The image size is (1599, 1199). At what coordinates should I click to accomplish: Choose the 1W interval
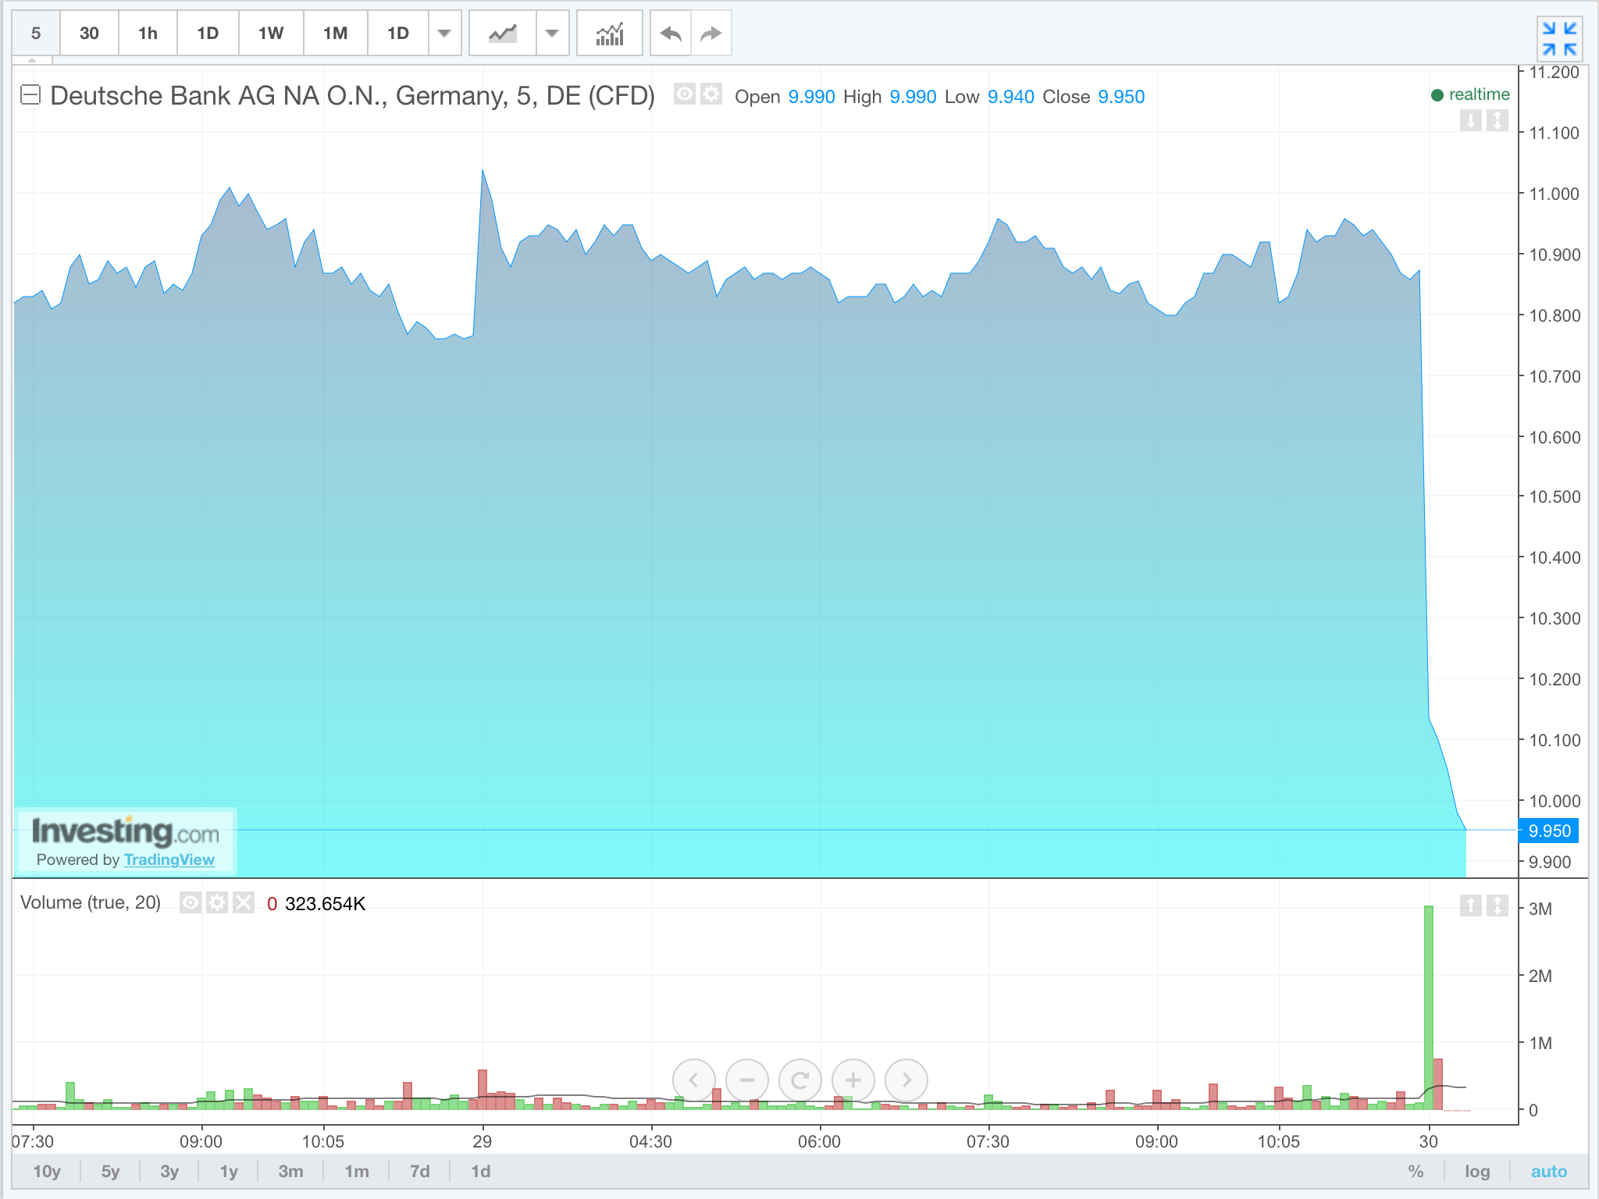[271, 34]
